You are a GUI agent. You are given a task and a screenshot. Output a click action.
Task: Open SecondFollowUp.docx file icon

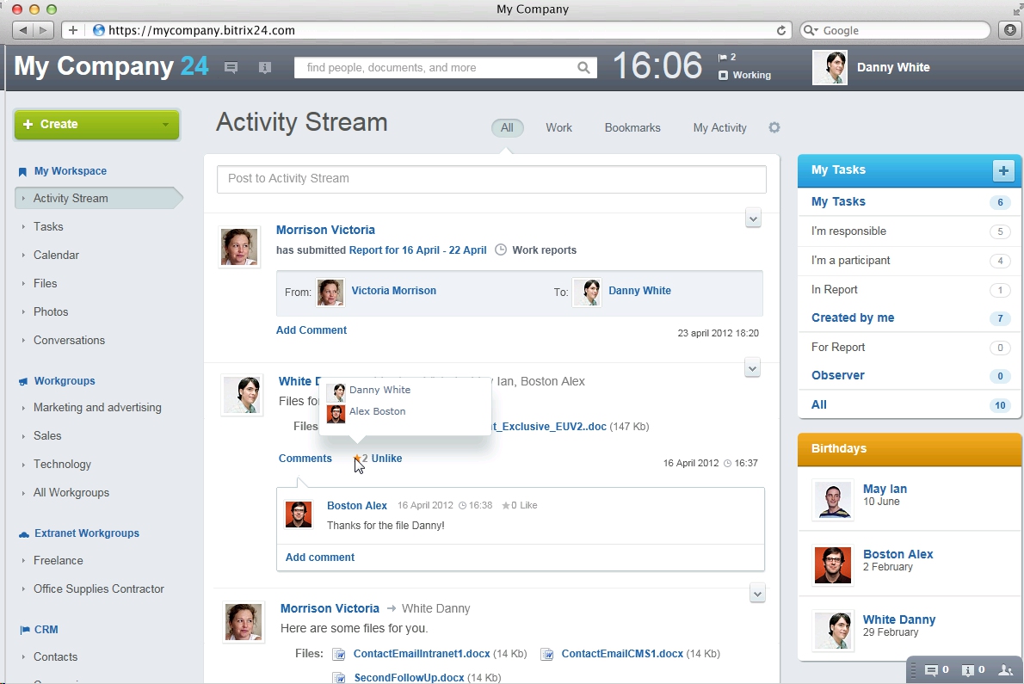click(x=340, y=678)
